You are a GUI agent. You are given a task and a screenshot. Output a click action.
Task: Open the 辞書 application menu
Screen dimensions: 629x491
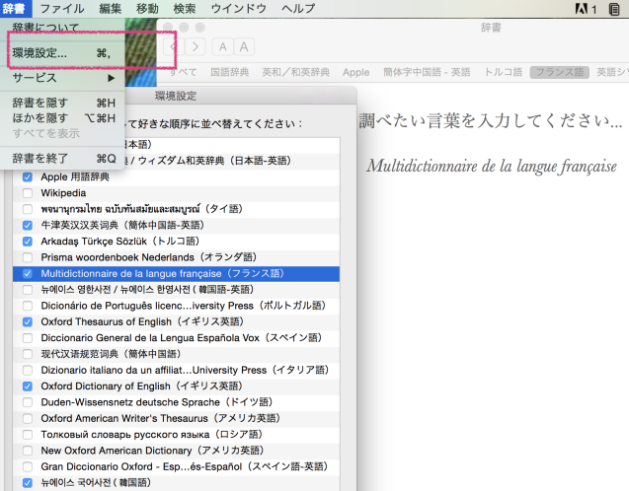[14, 8]
